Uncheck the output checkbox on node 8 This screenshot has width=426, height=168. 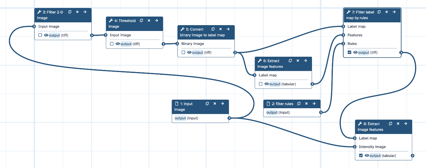[x=361, y=156]
